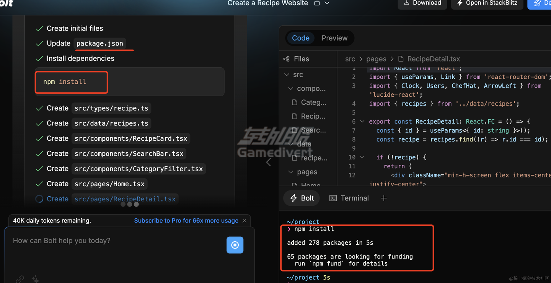This screenshot has width=551, height=283.
Task: Collapse the src folder
Action: [287, 75]
